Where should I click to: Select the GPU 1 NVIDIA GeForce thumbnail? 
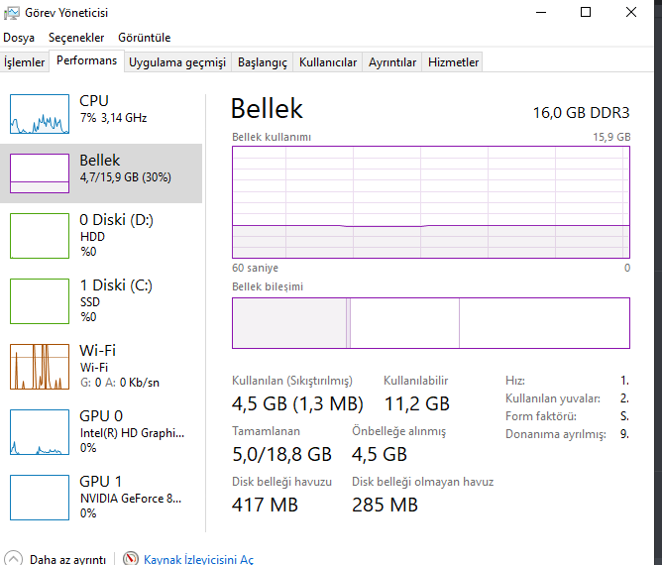[x=40, y=497]
